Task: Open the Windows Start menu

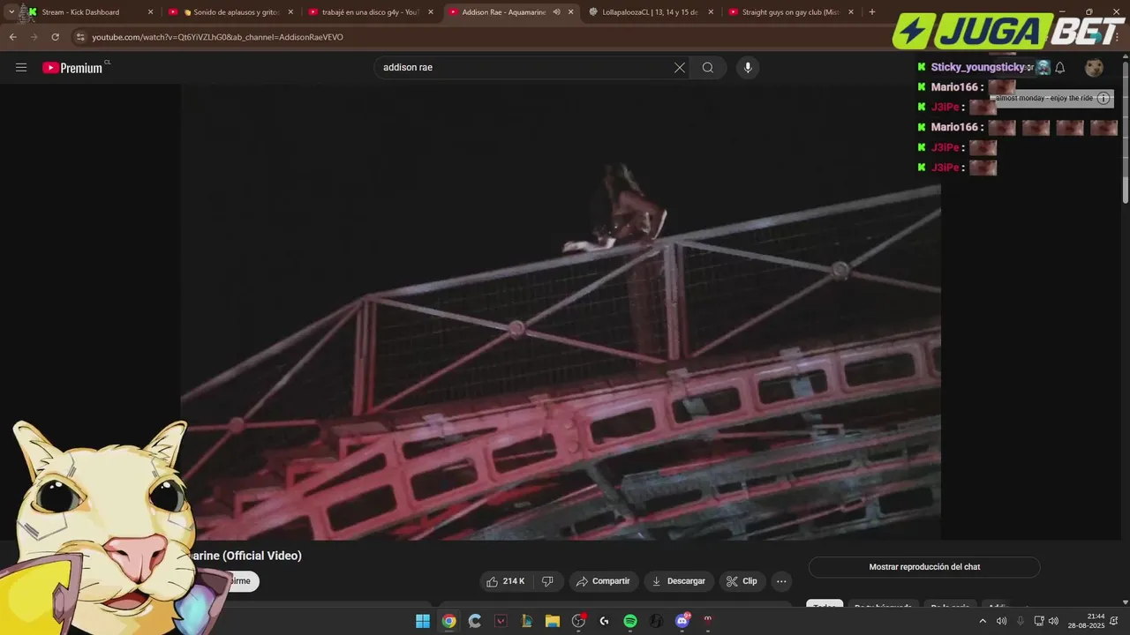Action: pos(423,621)
